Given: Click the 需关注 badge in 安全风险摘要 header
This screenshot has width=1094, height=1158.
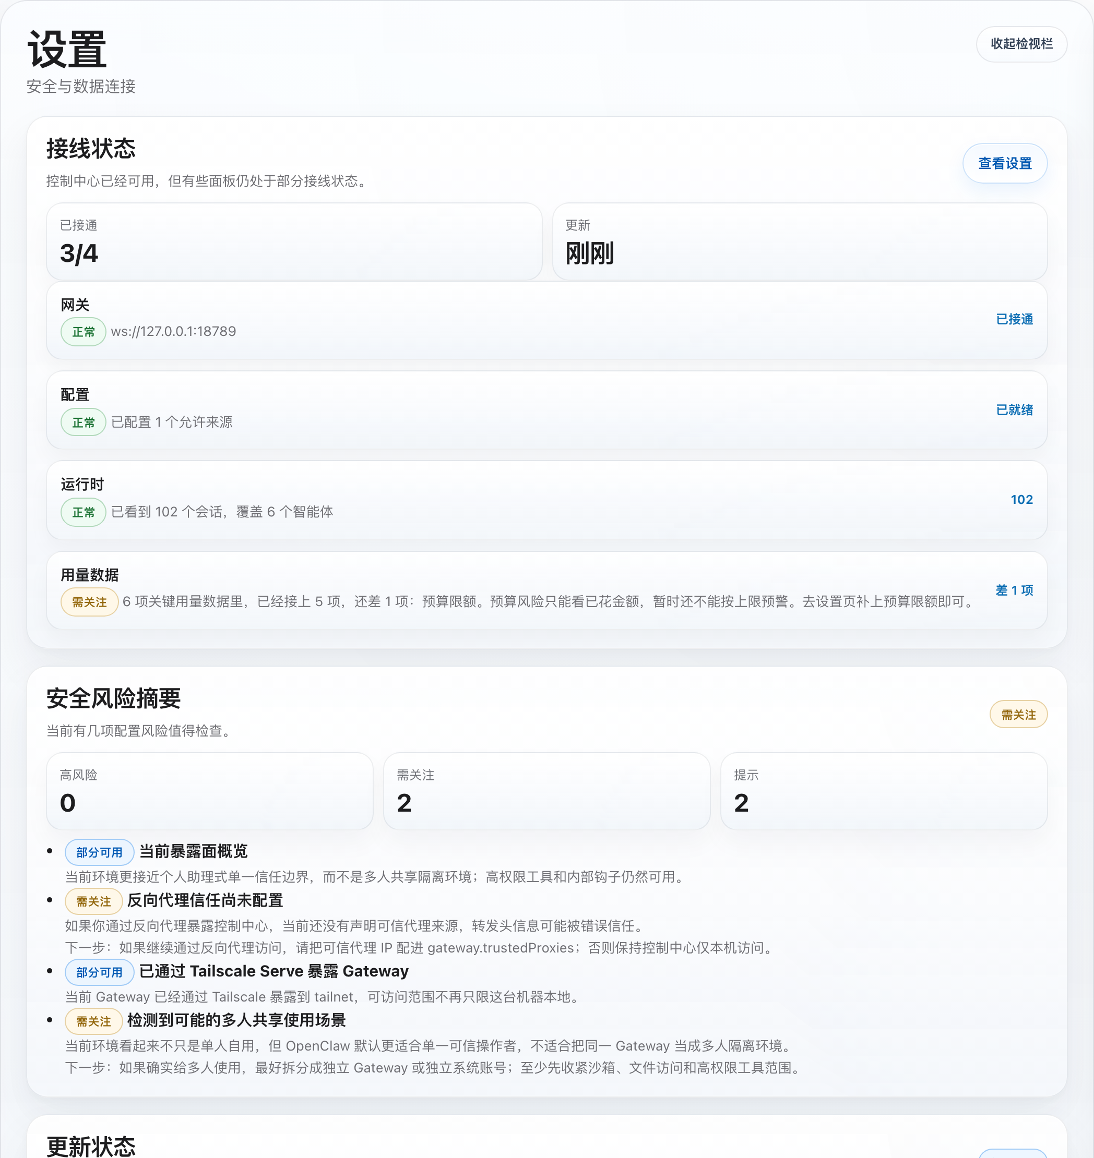Looking at the screenshot, I should [1018, 715].
